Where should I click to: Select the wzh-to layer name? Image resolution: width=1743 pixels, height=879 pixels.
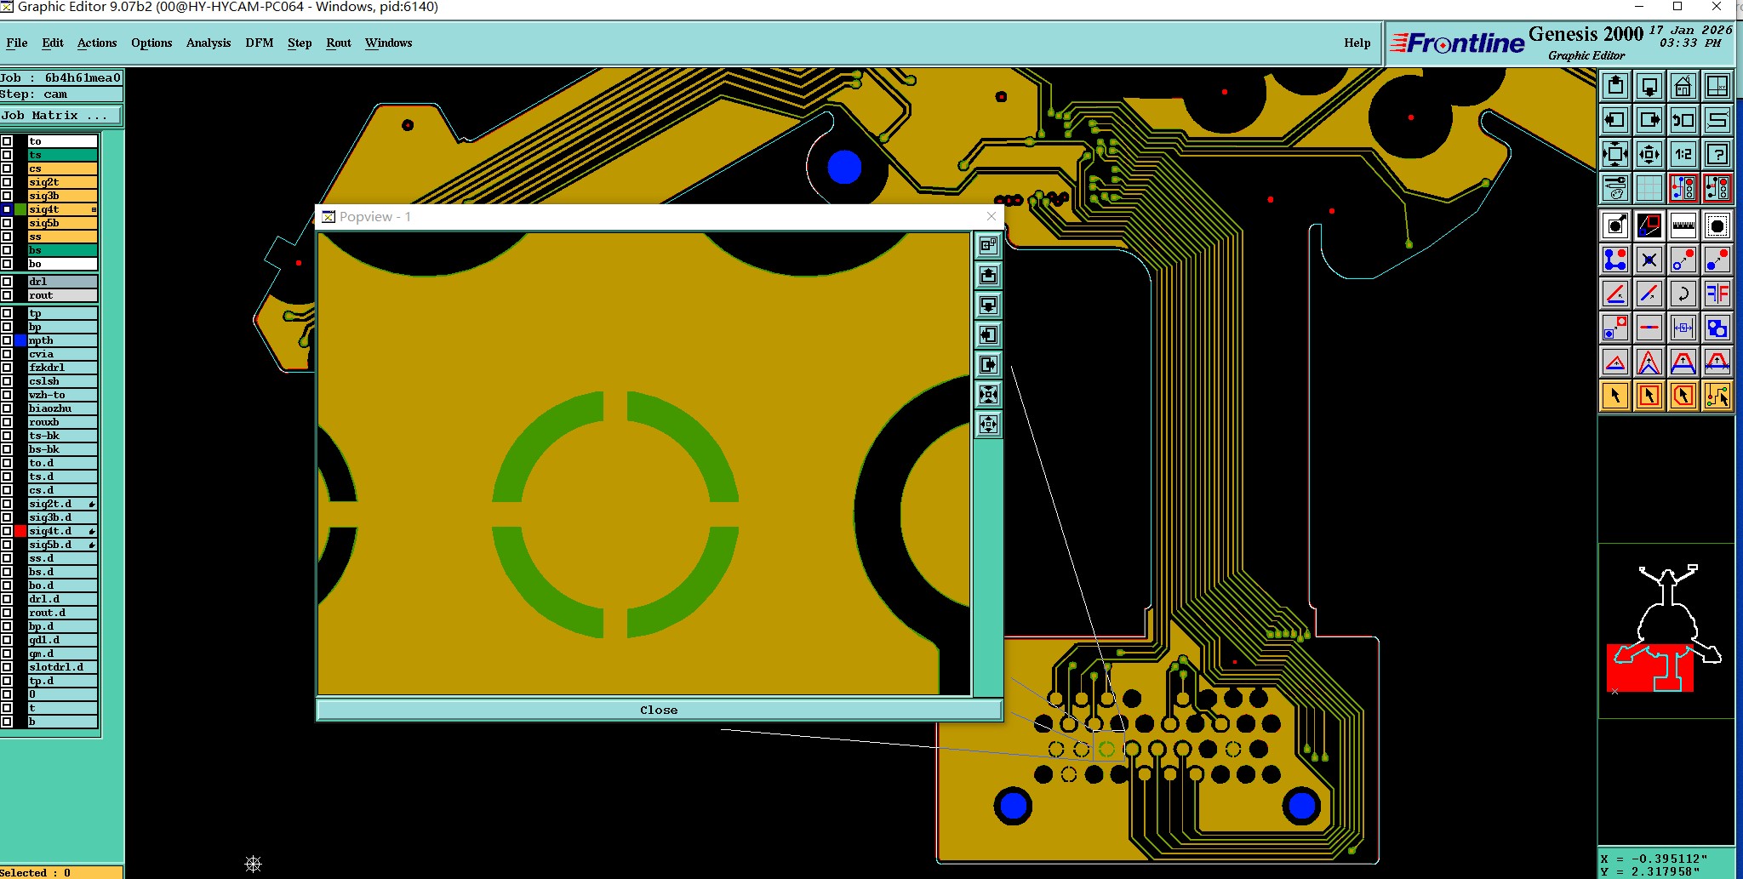(62, 395)
